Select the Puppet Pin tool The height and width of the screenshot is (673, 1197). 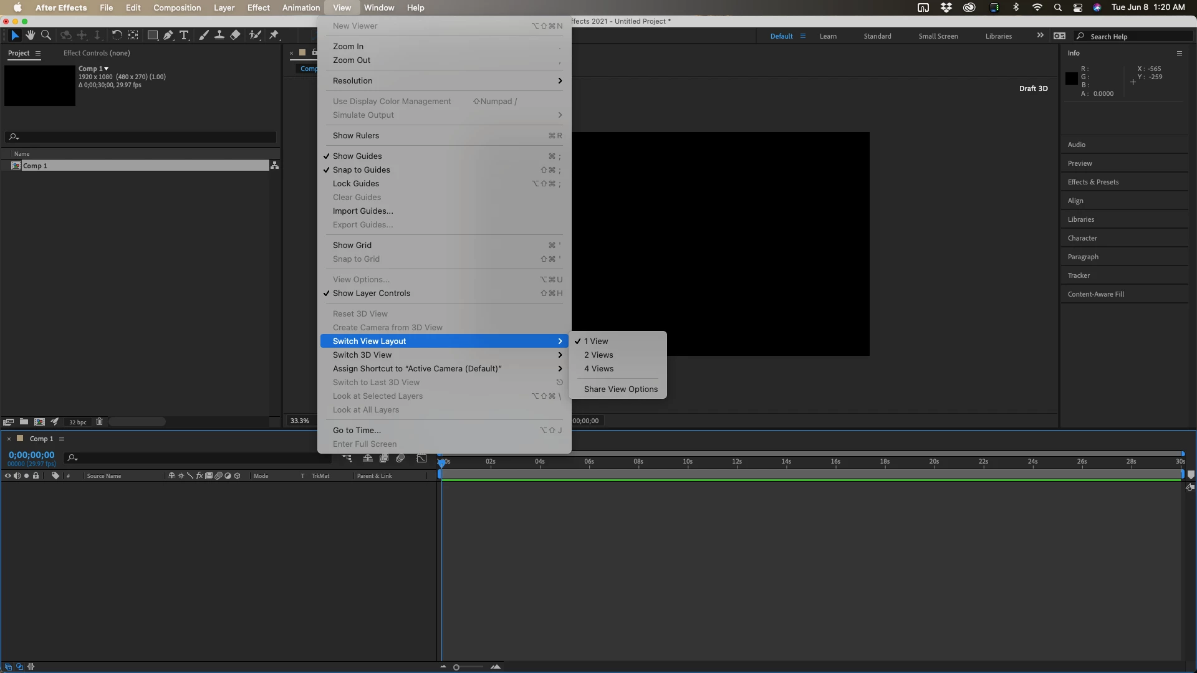point(274,36)
